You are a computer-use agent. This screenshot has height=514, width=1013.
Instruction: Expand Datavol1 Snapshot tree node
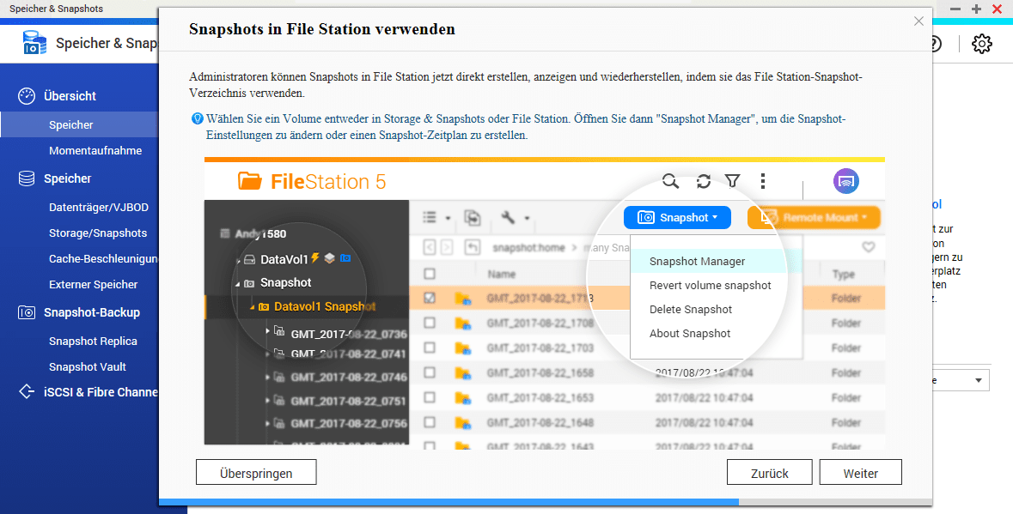[253, 307]
